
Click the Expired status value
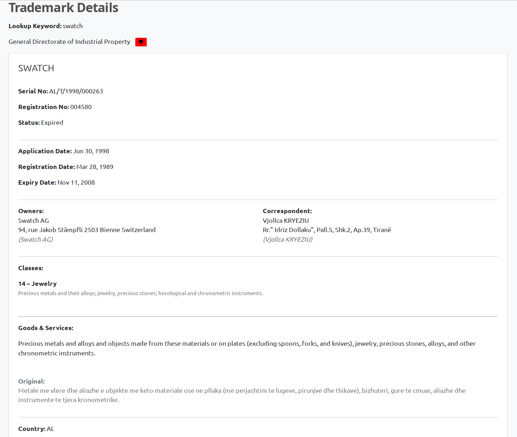[x=52, y=123]
